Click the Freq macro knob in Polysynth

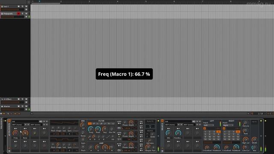coord(15,133)
